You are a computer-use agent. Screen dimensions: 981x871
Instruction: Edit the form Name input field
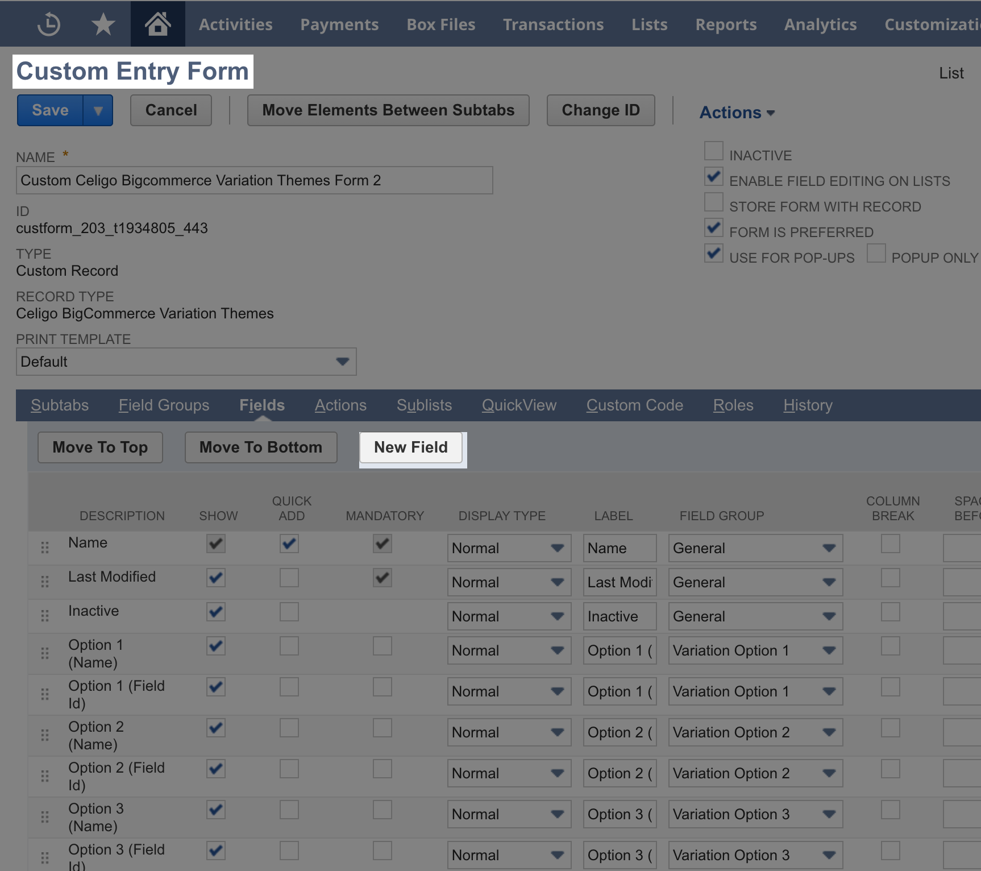[x=255, y=180]
